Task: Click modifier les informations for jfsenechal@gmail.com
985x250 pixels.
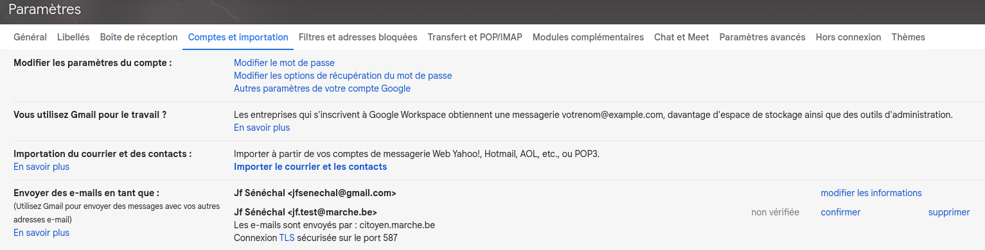Action: pyautogui.click(x=871, y=193)
